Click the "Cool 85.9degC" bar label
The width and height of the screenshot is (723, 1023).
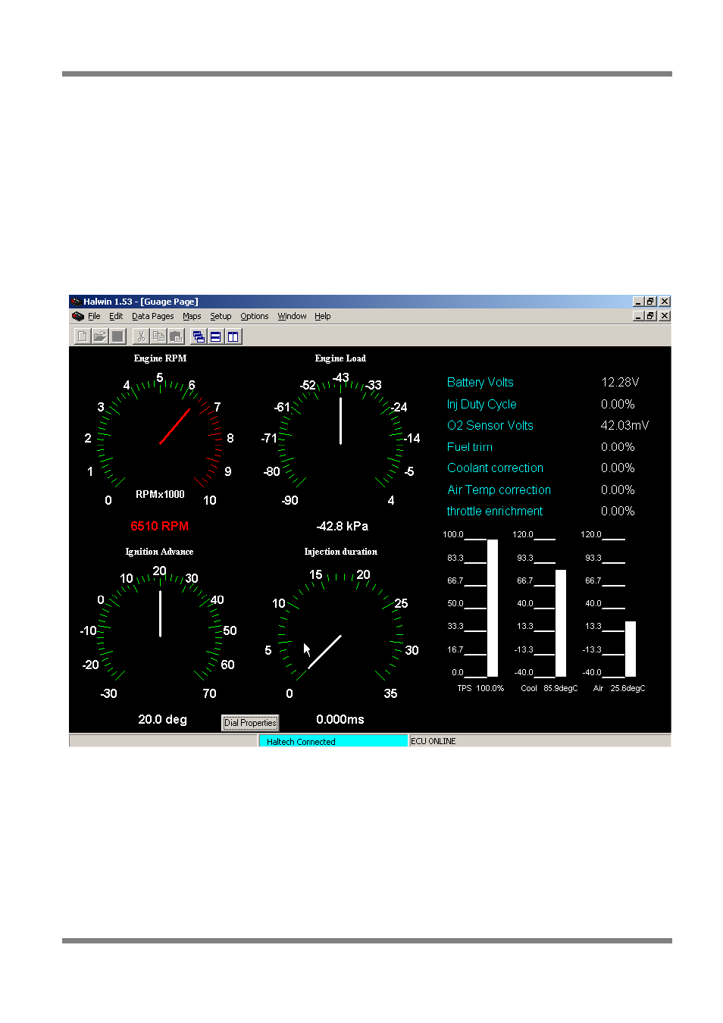click(x=549, y=688)
